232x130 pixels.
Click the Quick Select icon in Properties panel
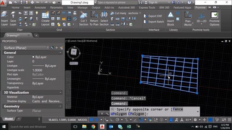[61, 48]
